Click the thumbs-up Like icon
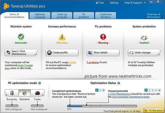The width and height of the screenshot is (165, 113). tap(97, 3)
